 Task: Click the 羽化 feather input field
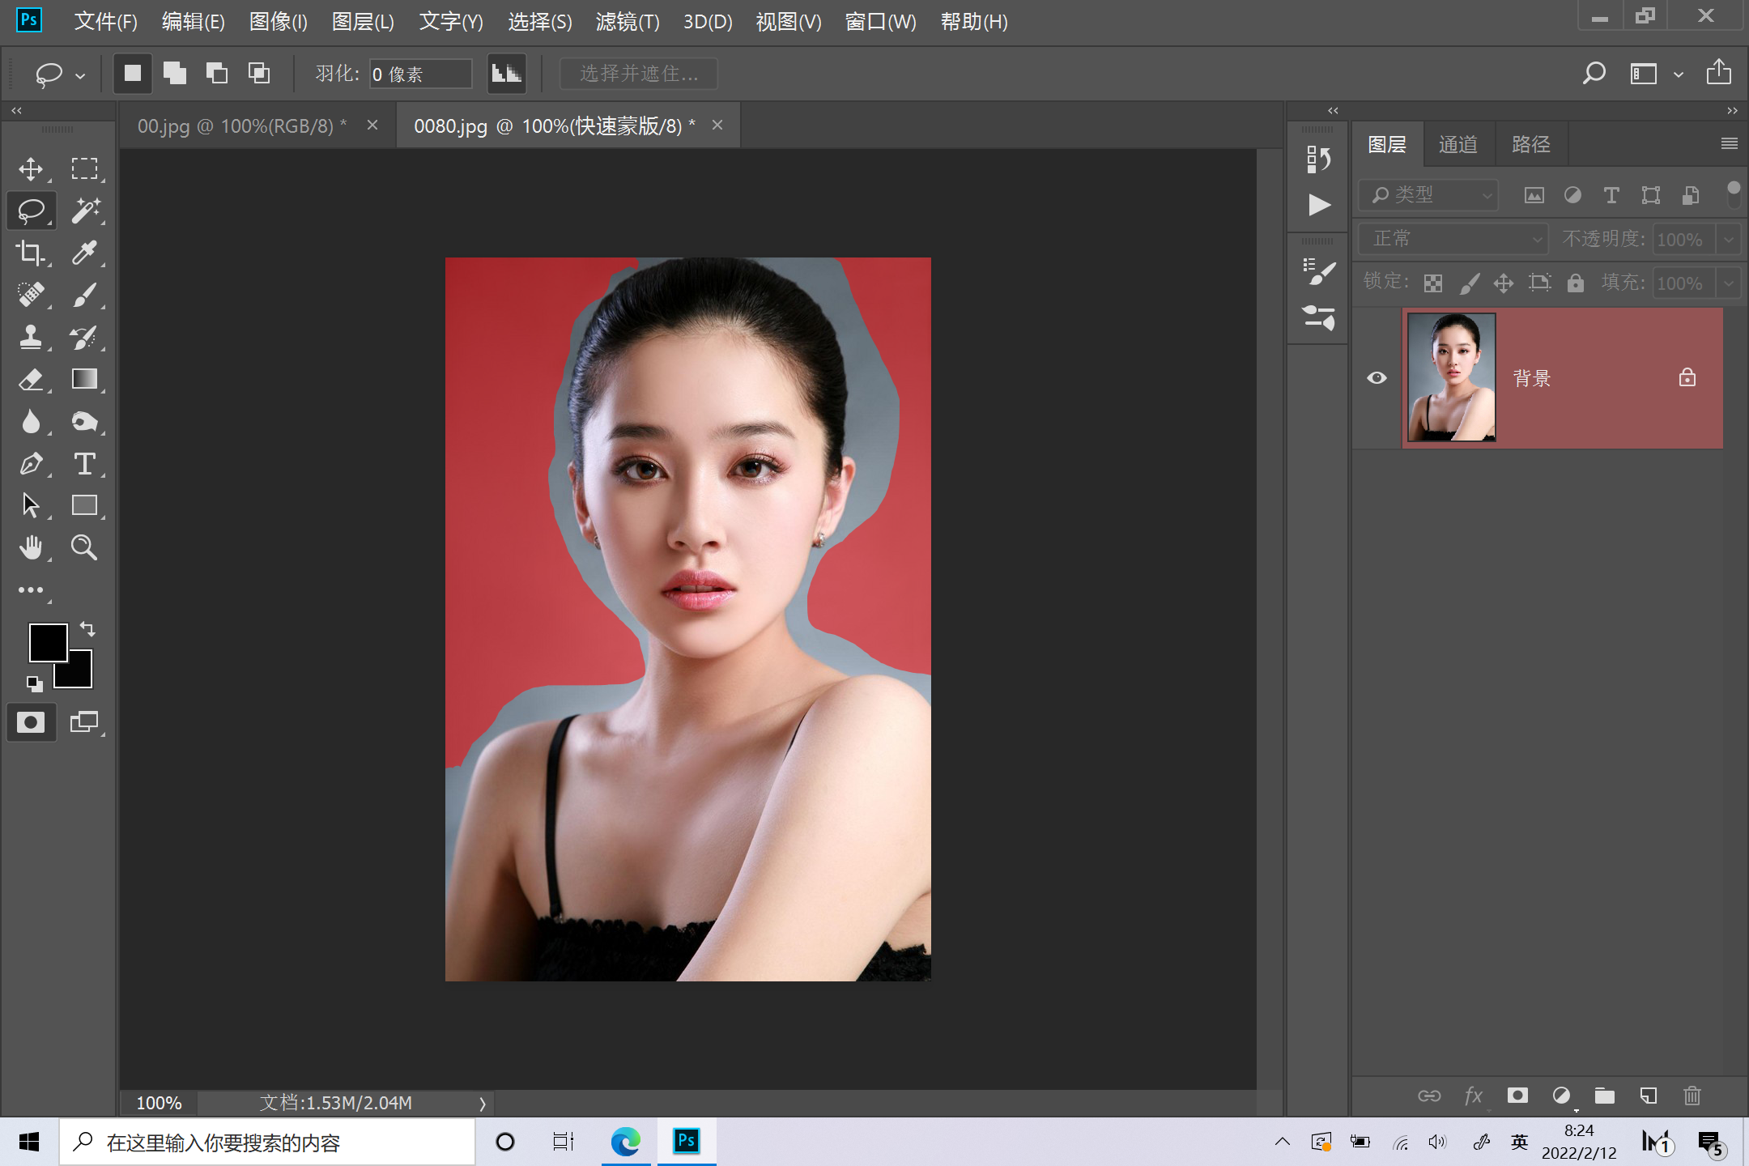pos(420,74)
